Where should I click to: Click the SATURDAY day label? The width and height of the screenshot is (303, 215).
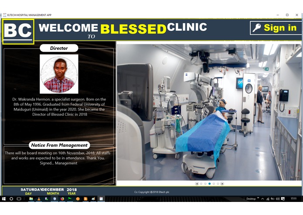click(x=31, y=190)
